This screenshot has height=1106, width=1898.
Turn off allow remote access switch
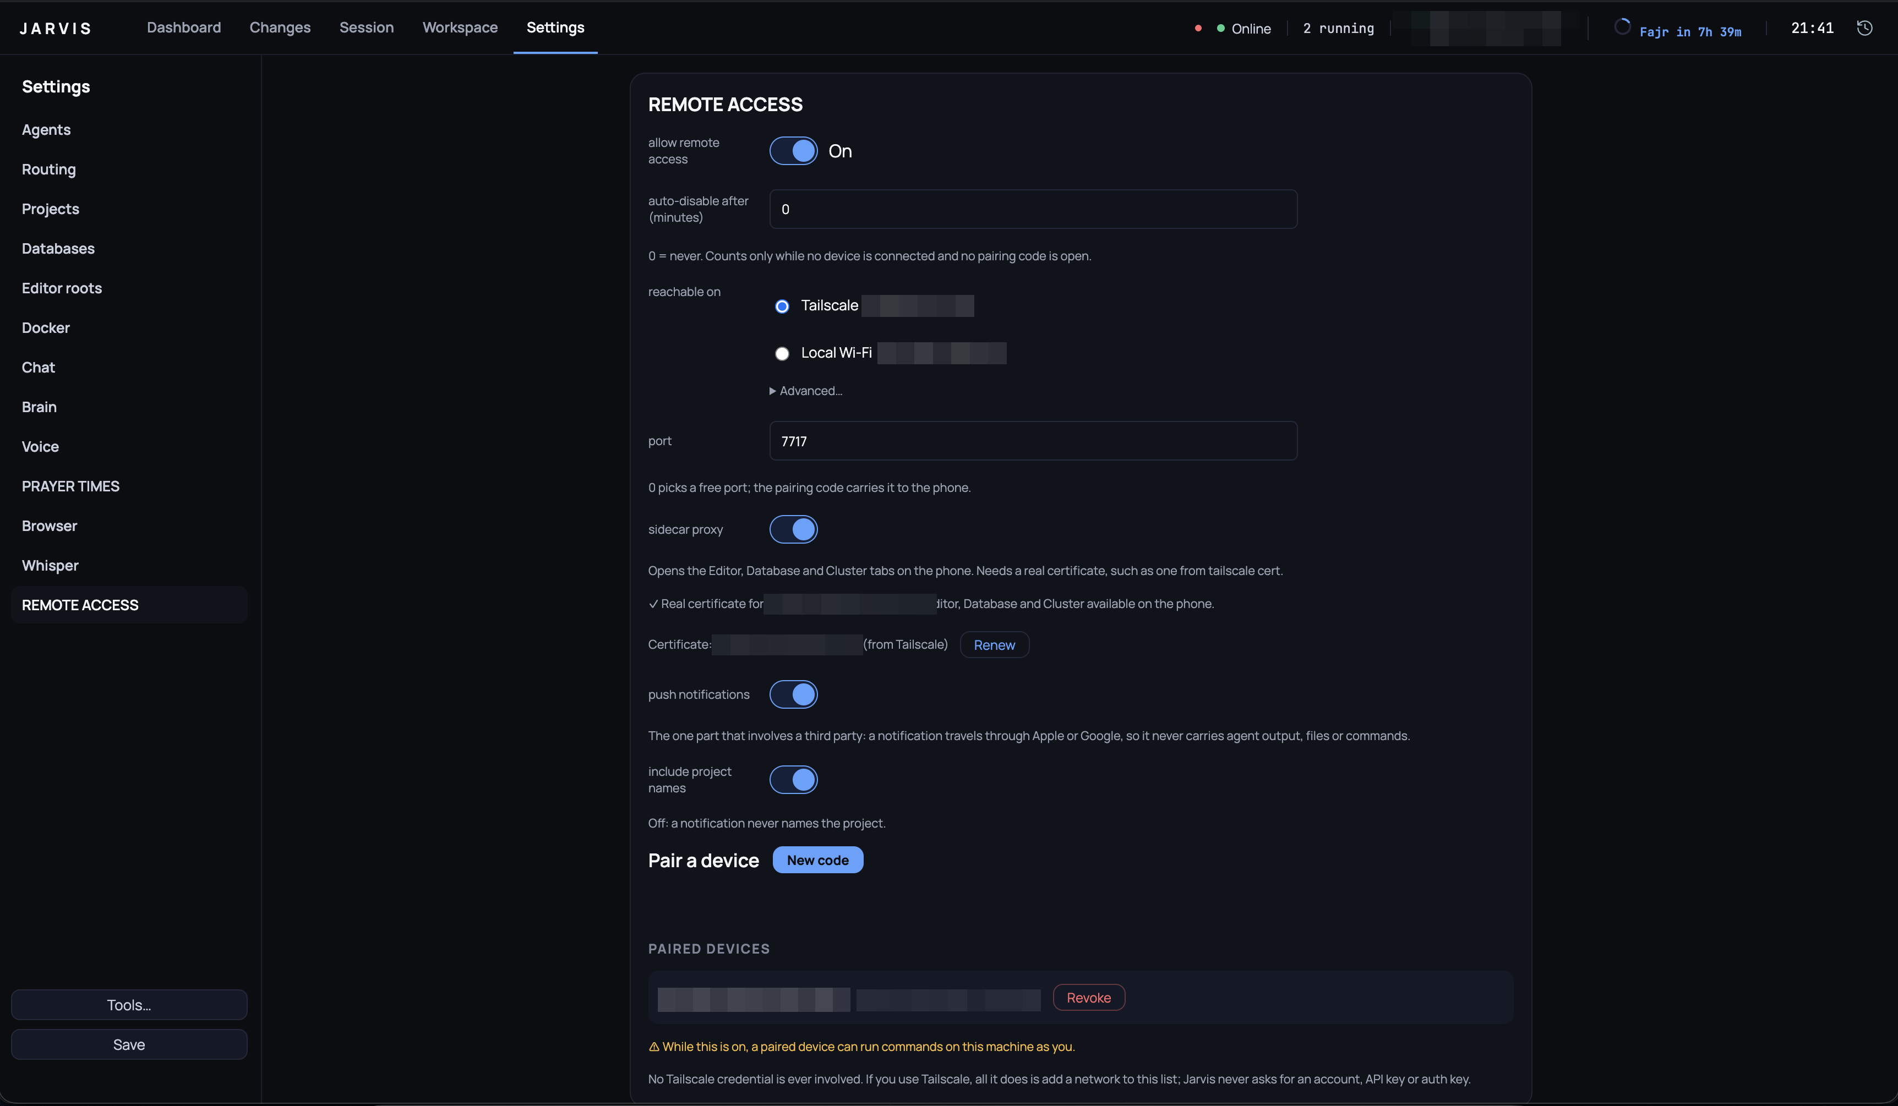793,151
